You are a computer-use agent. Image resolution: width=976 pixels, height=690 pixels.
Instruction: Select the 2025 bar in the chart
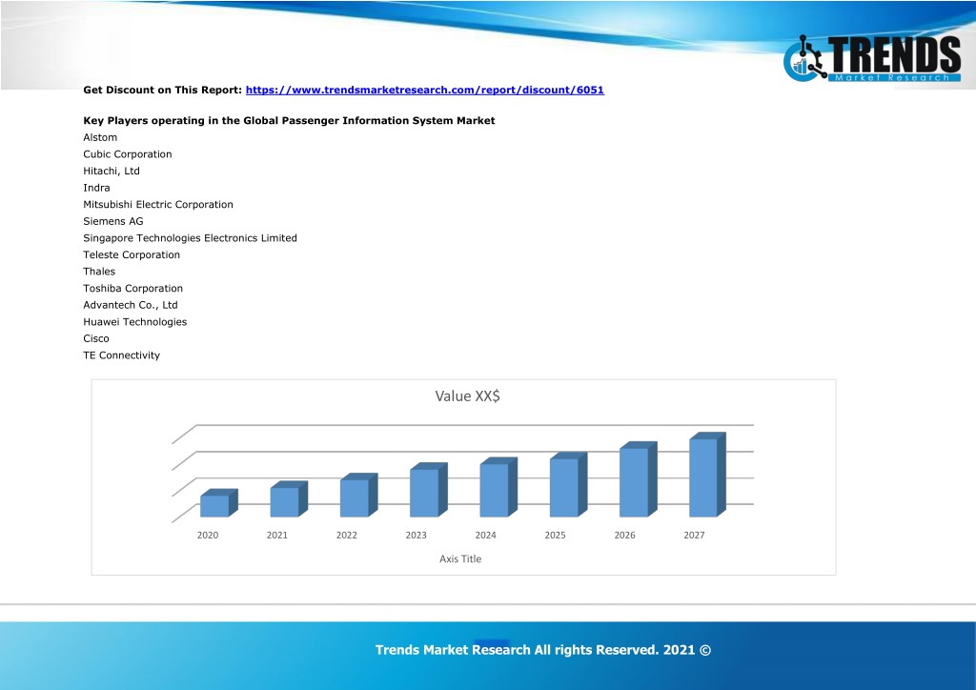[x=568, y=485]
